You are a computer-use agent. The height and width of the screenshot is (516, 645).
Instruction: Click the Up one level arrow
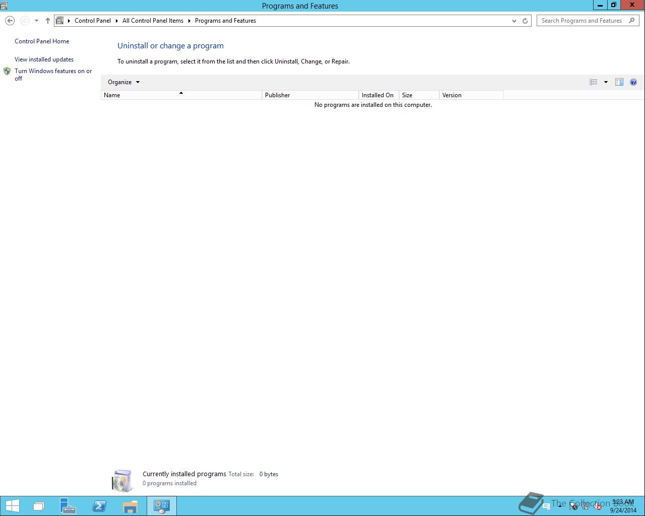tap(48, 21)
